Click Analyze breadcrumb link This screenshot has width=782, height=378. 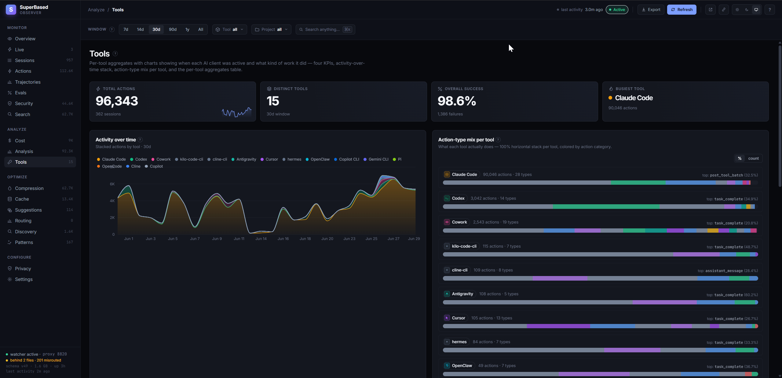pos(96,10)
